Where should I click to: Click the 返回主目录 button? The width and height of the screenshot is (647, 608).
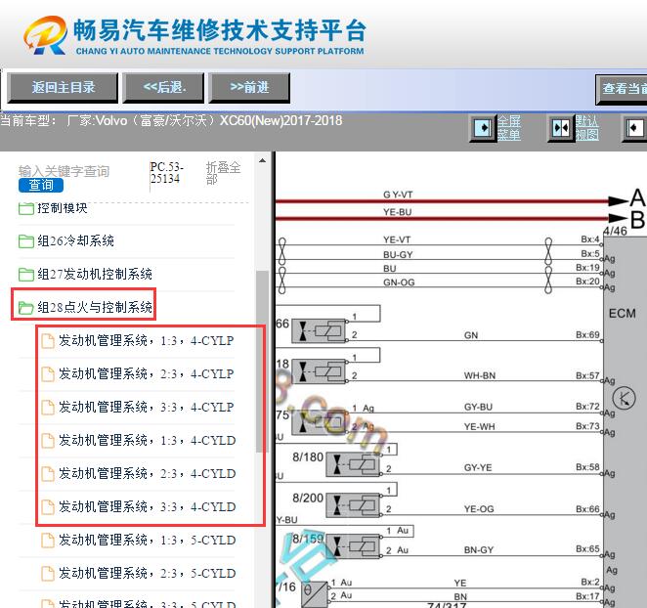(64, 88)
